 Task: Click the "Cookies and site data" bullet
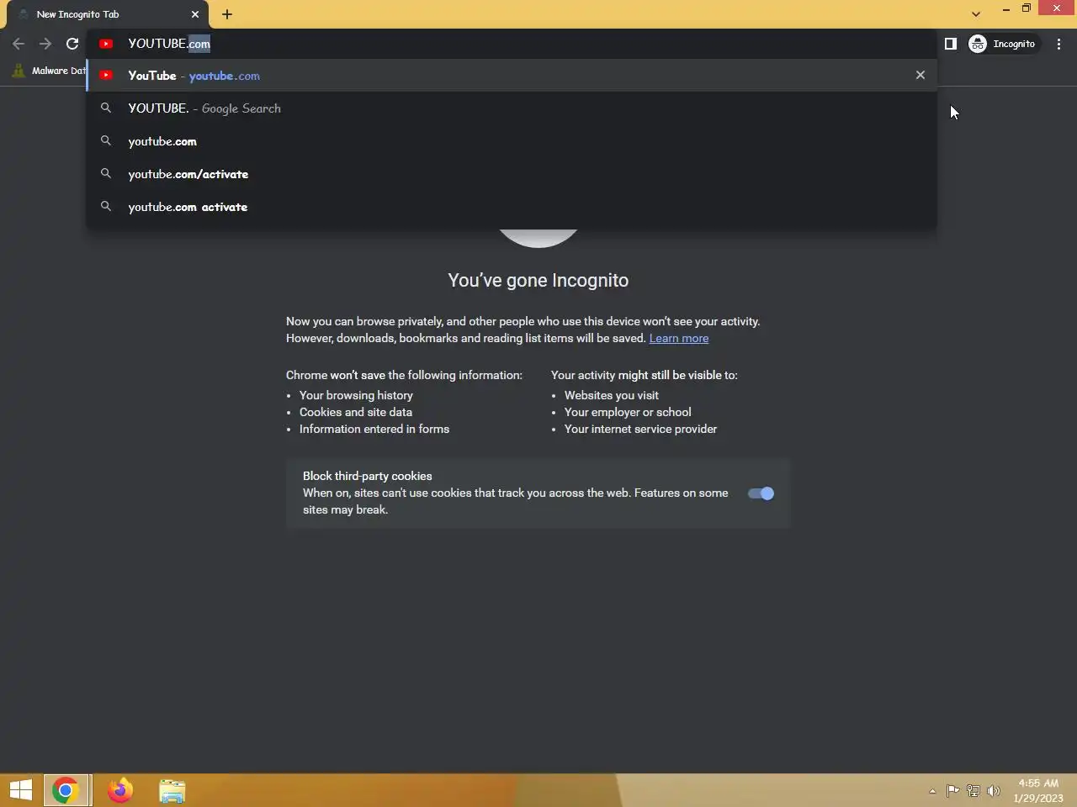(x=356, y=412)
